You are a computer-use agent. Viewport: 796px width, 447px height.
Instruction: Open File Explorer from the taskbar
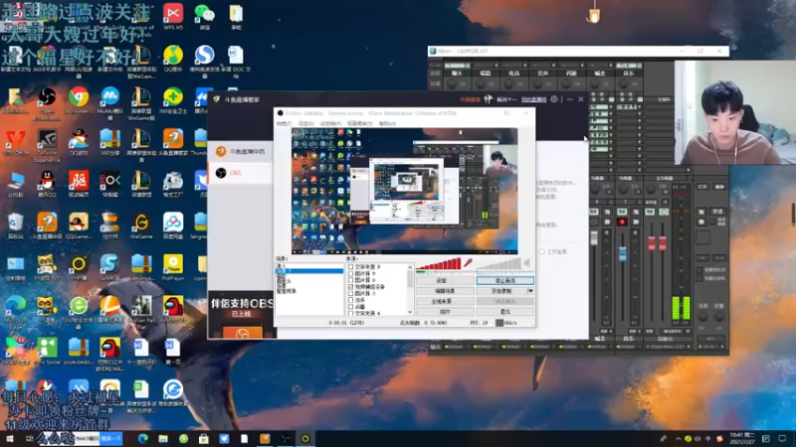[x=163, y=439]
